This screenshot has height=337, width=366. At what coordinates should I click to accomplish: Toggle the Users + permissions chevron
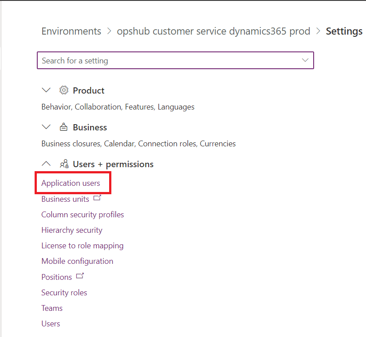[x=46, y=164]
